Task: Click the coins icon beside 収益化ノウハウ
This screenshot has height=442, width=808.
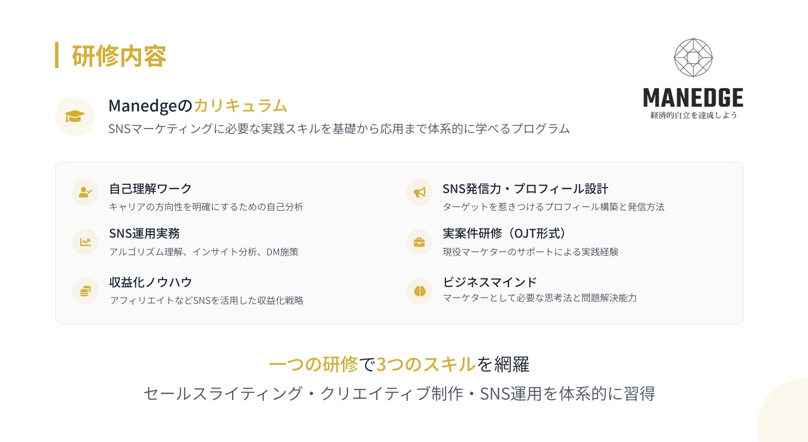Action: [x=85, y=291]
